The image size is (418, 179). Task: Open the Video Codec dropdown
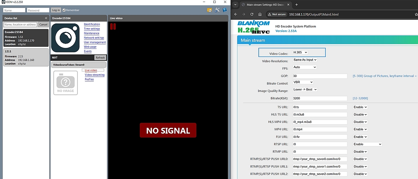pos(300,53)
